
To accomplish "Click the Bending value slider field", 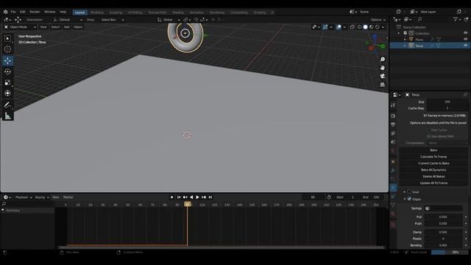I will 443,245.
